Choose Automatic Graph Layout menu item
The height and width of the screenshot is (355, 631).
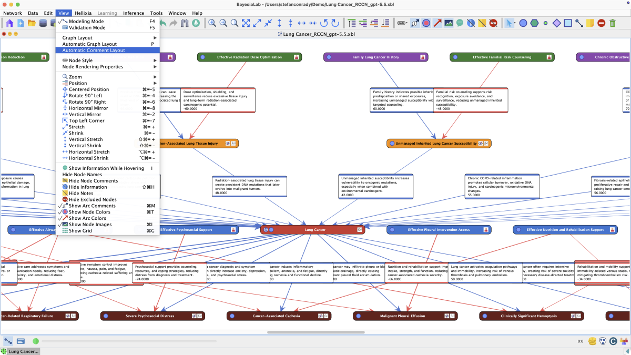pos(107,44)
